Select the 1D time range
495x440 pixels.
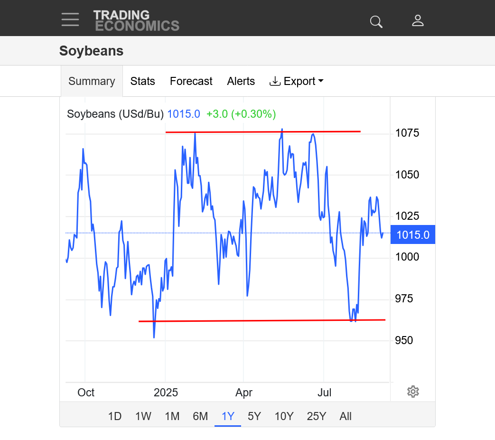pyautogui.click(x=115, y=416)
